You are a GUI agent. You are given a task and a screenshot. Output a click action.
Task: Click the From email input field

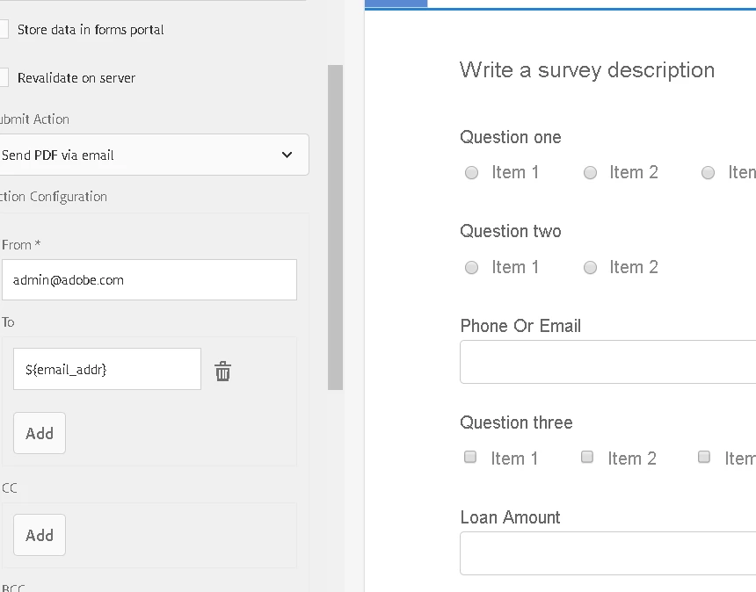[149, 280]
